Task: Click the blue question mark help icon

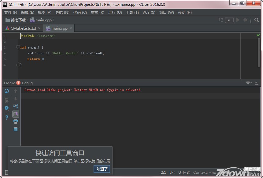Action: click(6, 118)
